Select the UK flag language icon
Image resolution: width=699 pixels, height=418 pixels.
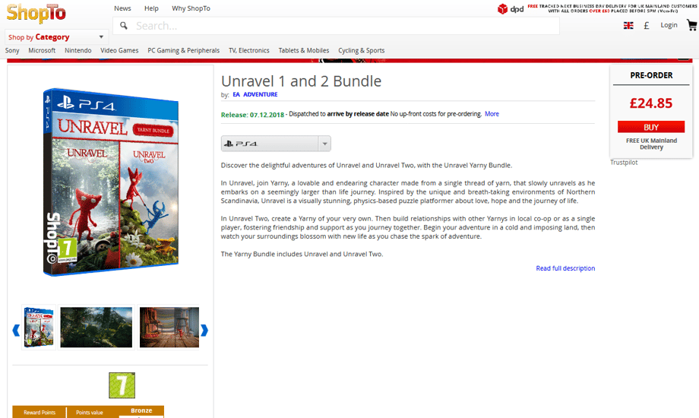[x=628, y=25]
